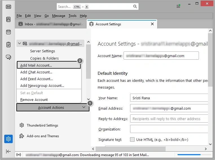Click the Your Name field

point(169,98)
